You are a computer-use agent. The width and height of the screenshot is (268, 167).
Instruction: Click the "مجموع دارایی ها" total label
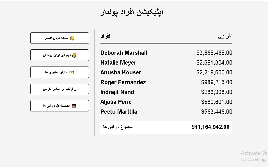click(118, 127)
